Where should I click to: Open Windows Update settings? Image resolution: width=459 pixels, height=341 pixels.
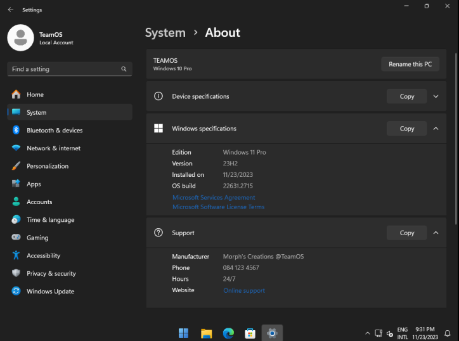[70, 291]
